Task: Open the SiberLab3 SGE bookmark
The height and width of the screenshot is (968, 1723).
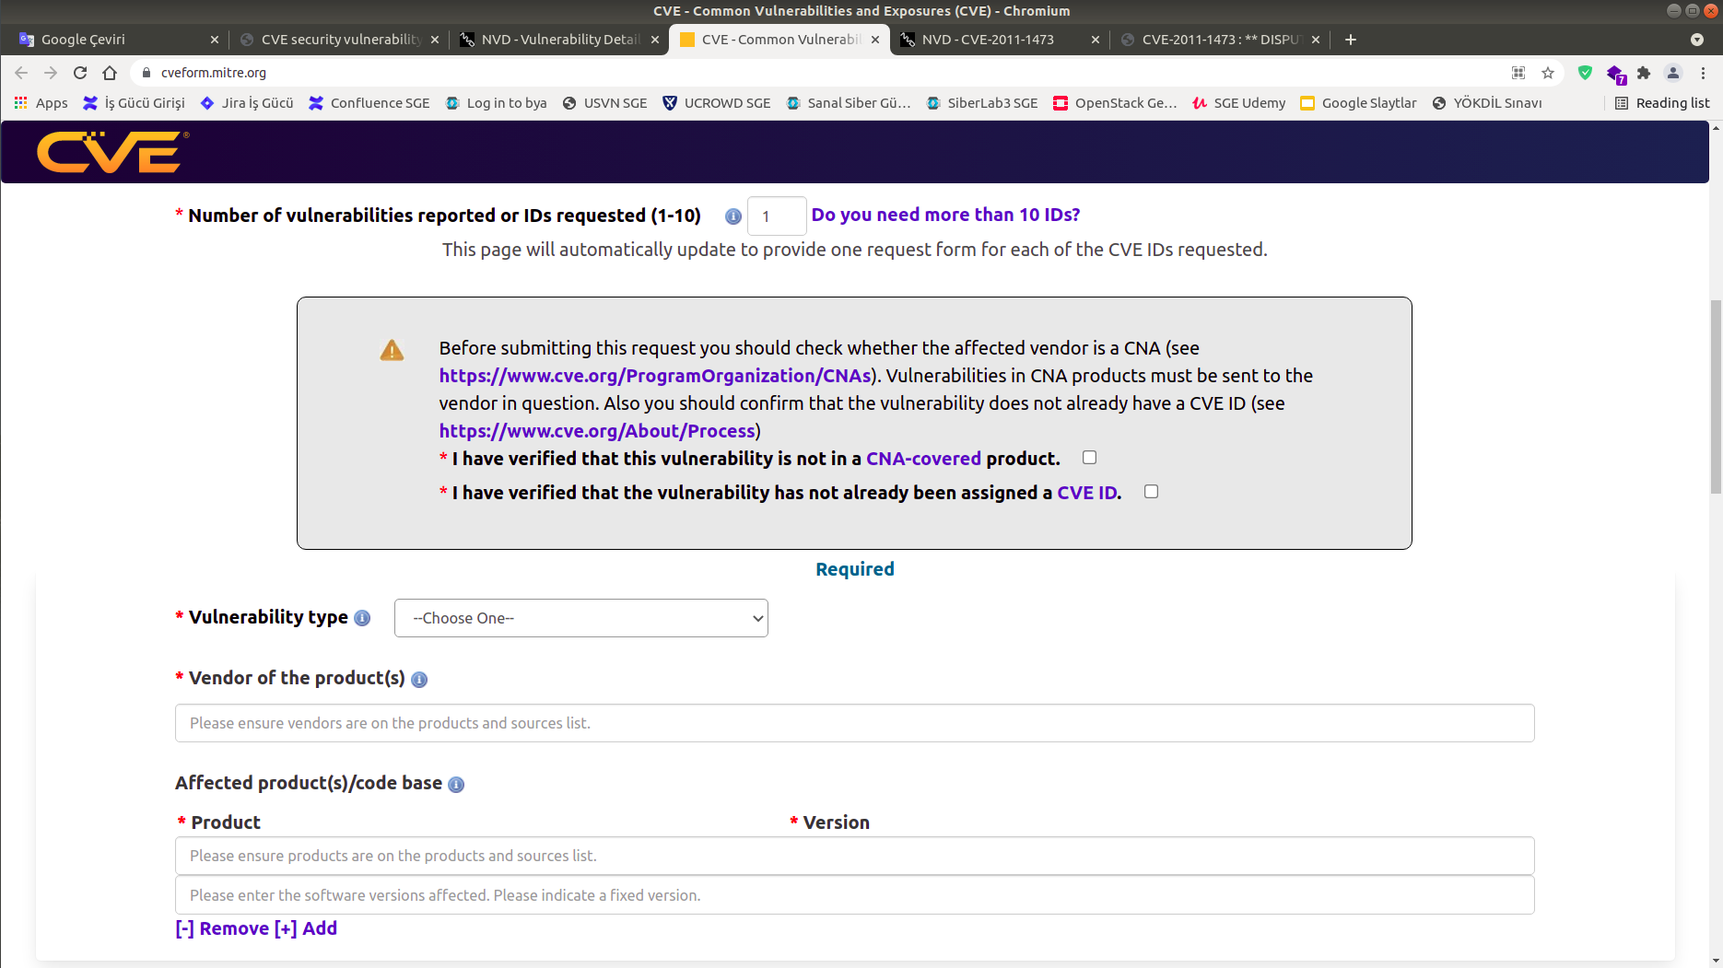Action: pos(982,103)
